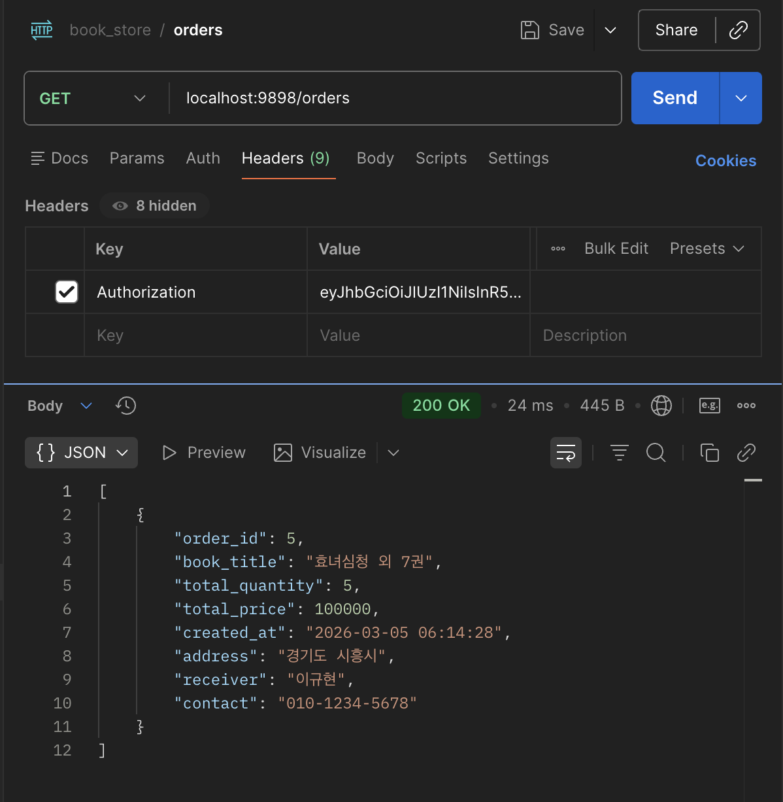
Task: Click the Send button
Action: 675,98
